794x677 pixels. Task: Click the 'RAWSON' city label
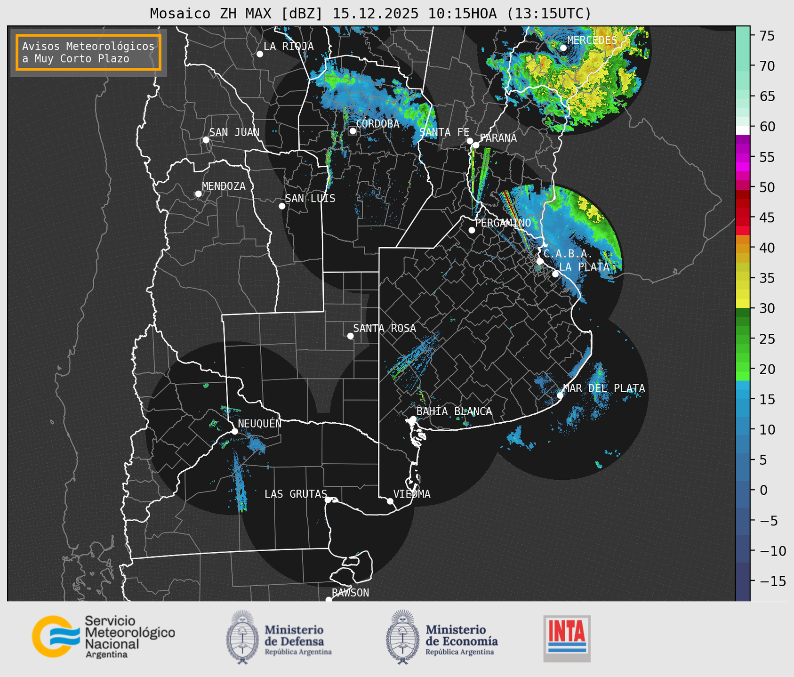pyautogui.click(x=351, y=593)
